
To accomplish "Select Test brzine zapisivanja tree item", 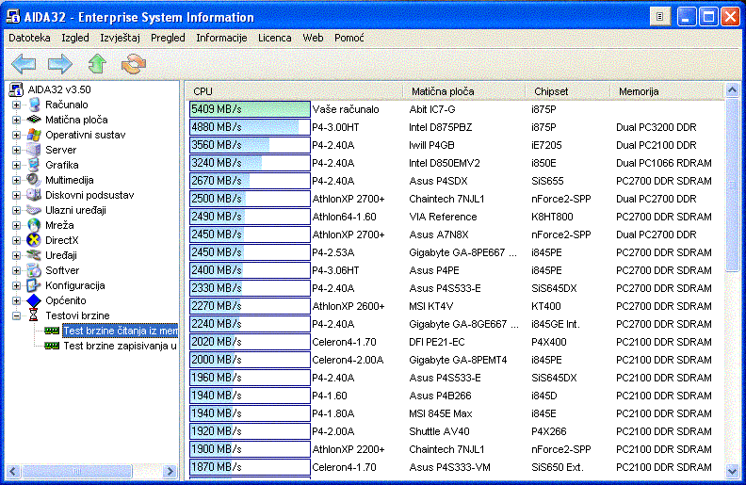I will point(120,346).
